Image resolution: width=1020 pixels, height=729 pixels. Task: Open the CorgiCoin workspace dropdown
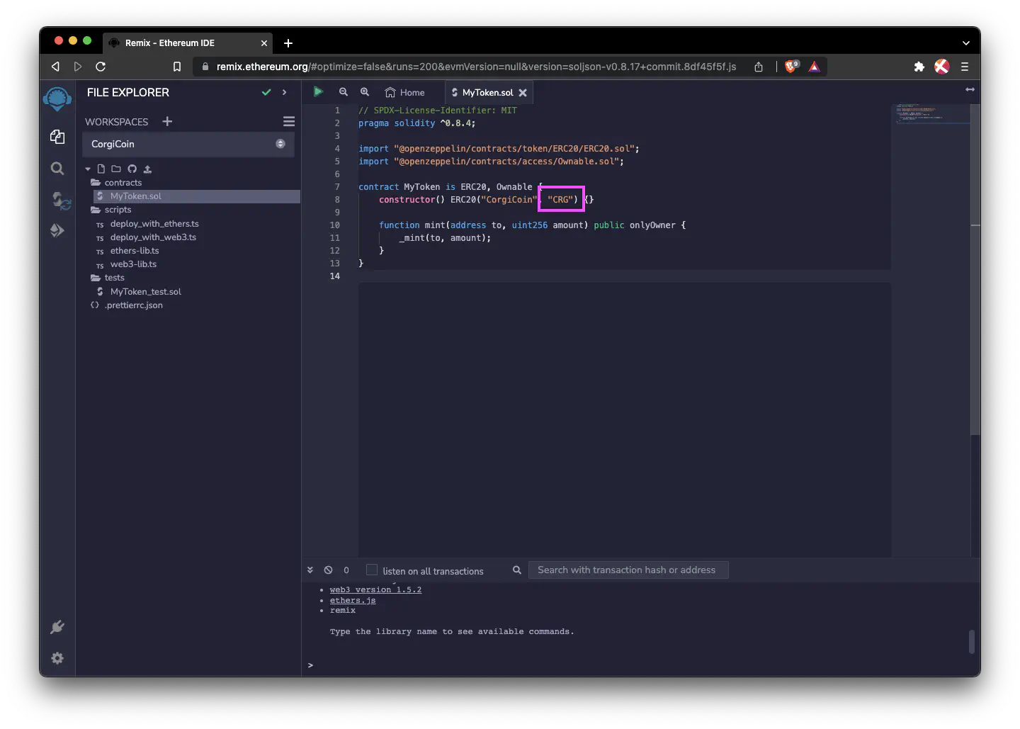188,144
